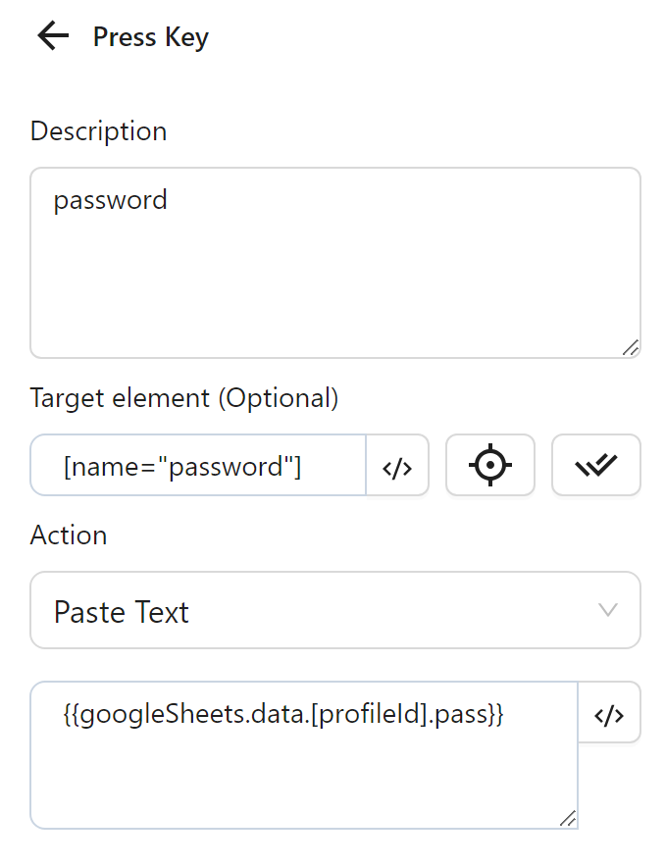Click the back arrow to exit Press Key settings
Image resolution: width=665 pixels, height=866 pixels.
(x=51, y=35)
